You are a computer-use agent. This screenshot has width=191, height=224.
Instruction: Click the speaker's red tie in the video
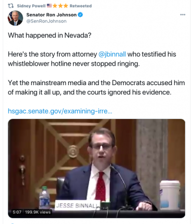(101, 186)
